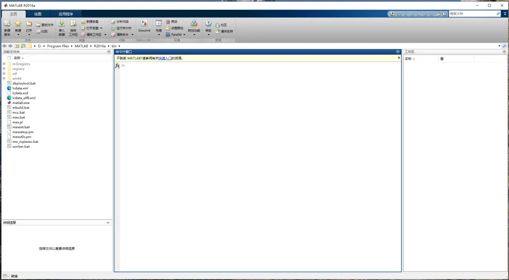Expand the win64 folder
Viewport: 509px width, 280px height.
coord(4,78)
